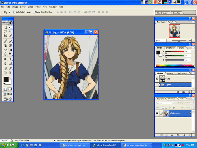
Task: Select the Clone Stamp tool
Action: pos(5,45)
